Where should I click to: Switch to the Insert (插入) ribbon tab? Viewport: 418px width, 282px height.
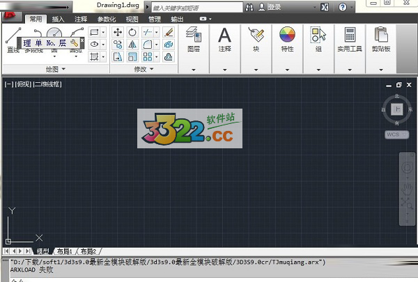[59, 19]
